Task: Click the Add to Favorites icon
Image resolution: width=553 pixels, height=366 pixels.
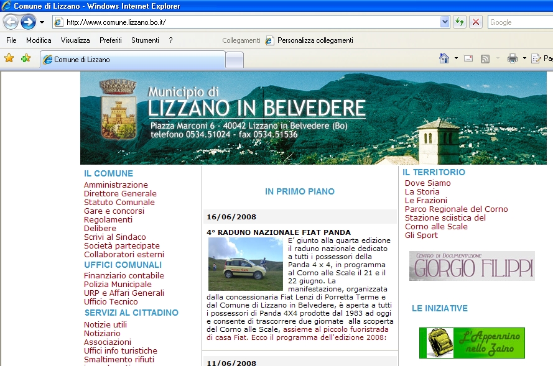Action: click(26, 58)
